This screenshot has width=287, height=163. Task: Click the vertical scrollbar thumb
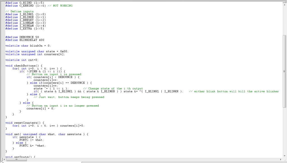click(x=285, y=71)
